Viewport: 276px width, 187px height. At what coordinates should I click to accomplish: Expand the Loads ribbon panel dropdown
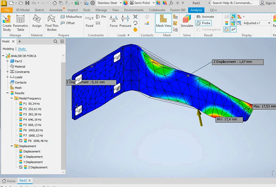coord(127,35)
